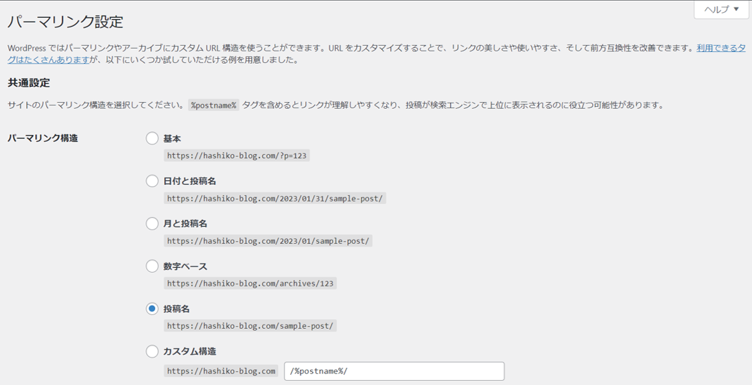
Task: Click the パーマリンク設定 page heading
Action: [x=65, y=22]
